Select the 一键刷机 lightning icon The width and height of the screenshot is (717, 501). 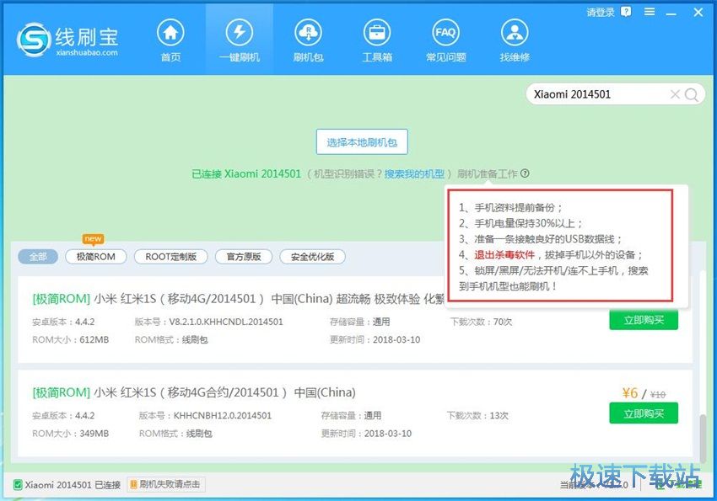pyautogui.click(x=240, y=33)
